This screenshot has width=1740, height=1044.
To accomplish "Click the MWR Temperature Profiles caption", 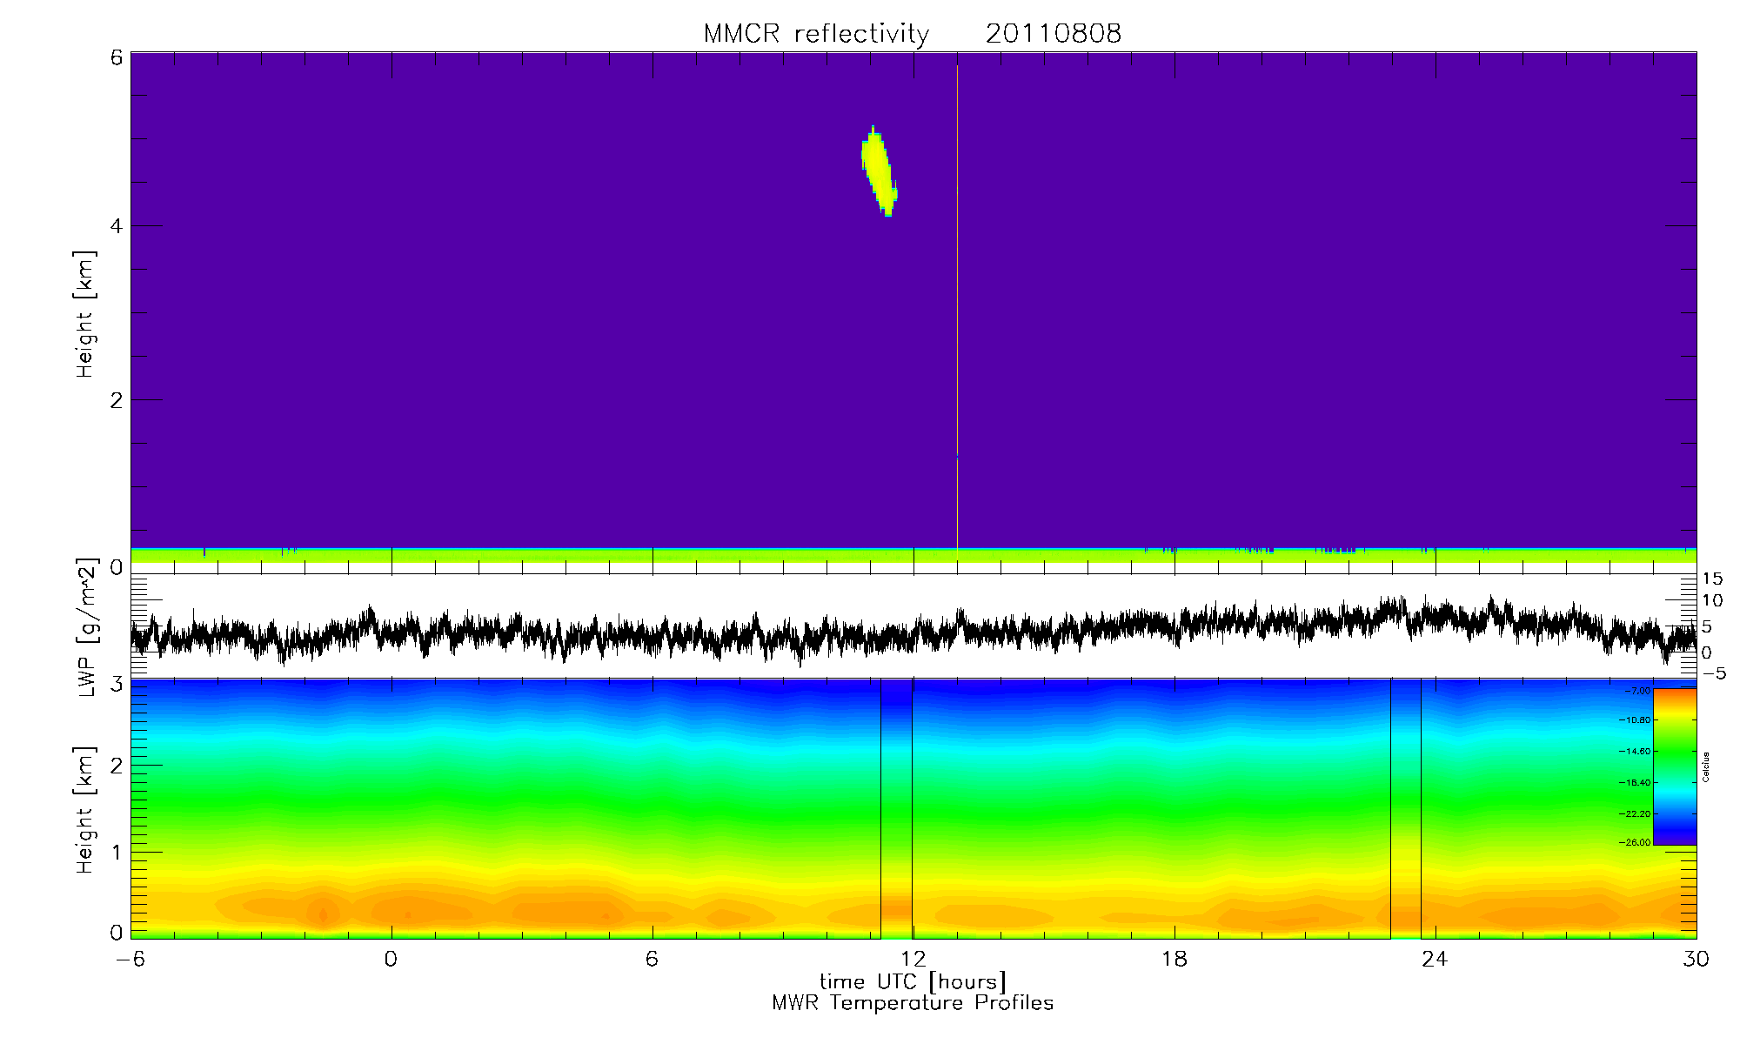I will (x=913, y=1003).
